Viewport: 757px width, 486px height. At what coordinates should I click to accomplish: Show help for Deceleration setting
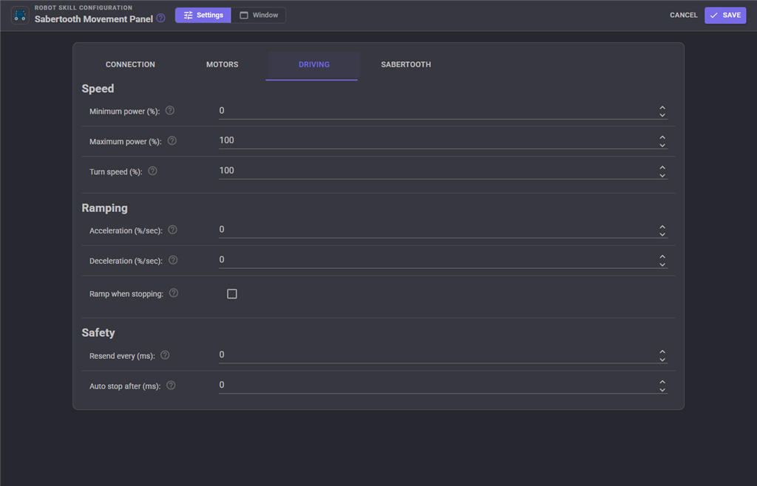point(173,260)
